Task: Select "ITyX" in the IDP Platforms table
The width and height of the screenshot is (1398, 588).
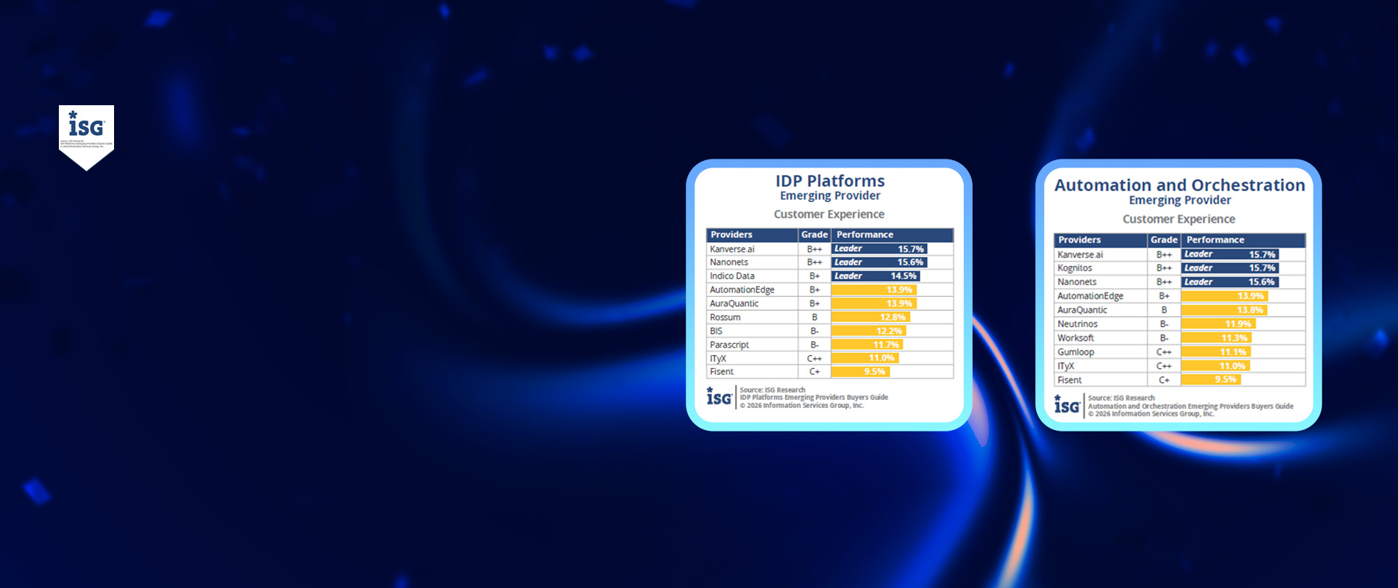Action: [x=718, y=359]
